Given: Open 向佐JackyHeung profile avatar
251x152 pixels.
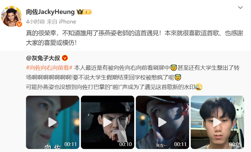Looking at the screenshot, I should point(11,16).
